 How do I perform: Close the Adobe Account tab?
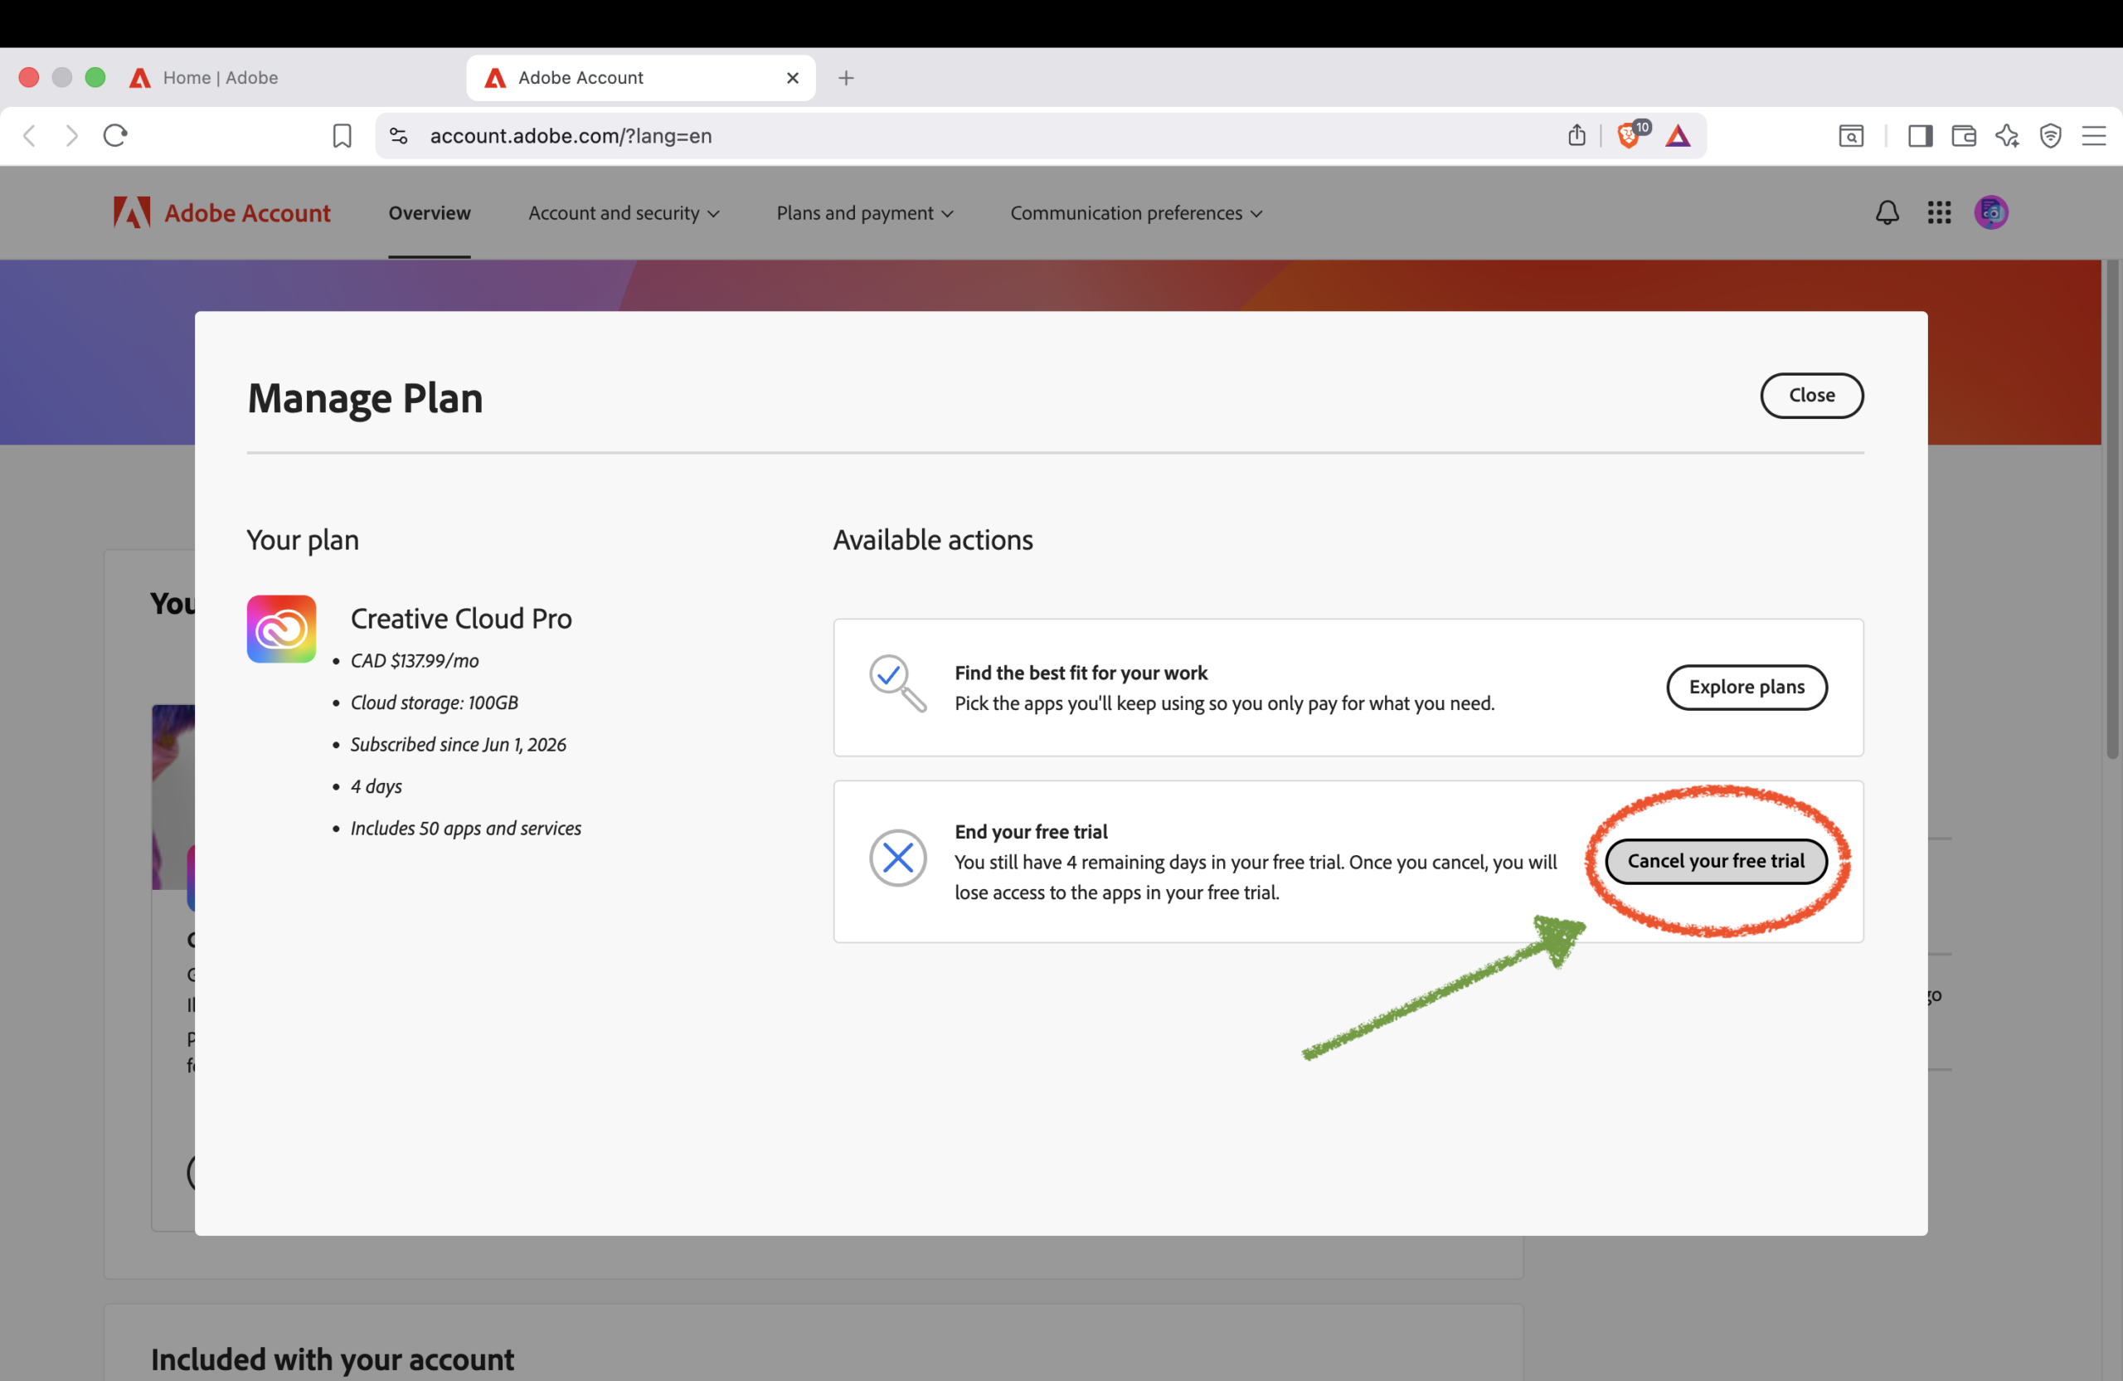click(792, 78)
